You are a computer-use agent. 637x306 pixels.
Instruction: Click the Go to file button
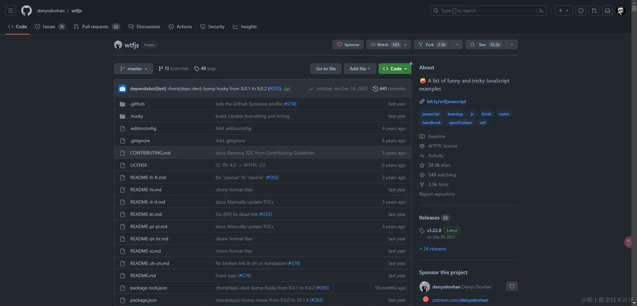coord(326,69)
